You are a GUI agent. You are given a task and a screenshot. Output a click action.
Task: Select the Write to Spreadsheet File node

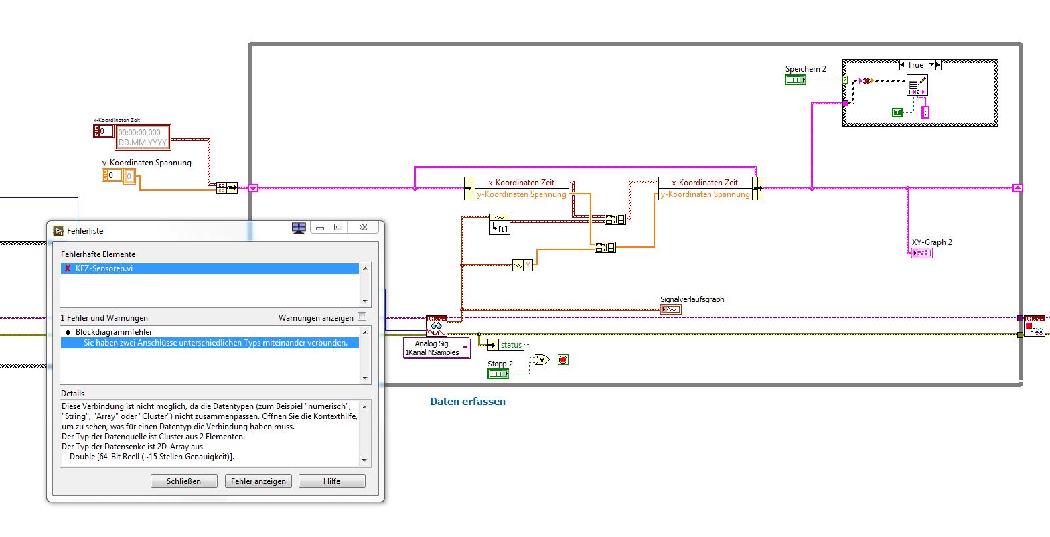tap(917, 85)
